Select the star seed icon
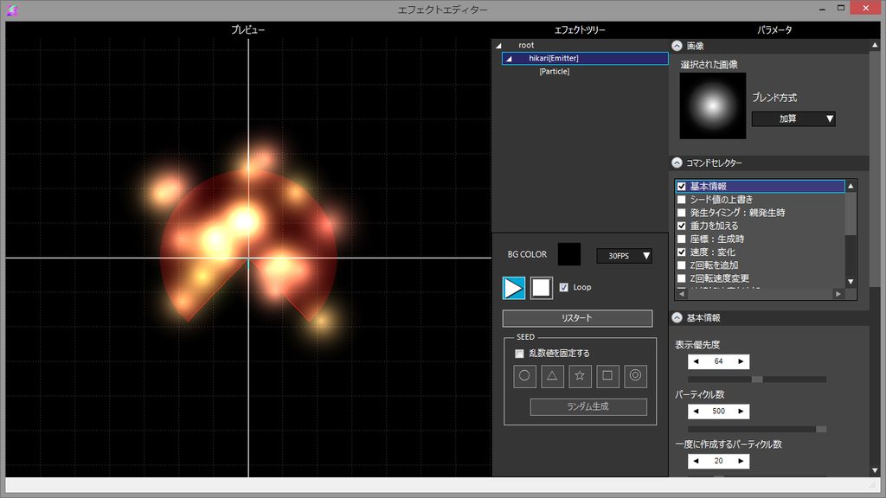886x498 pixels. (580, 375)
